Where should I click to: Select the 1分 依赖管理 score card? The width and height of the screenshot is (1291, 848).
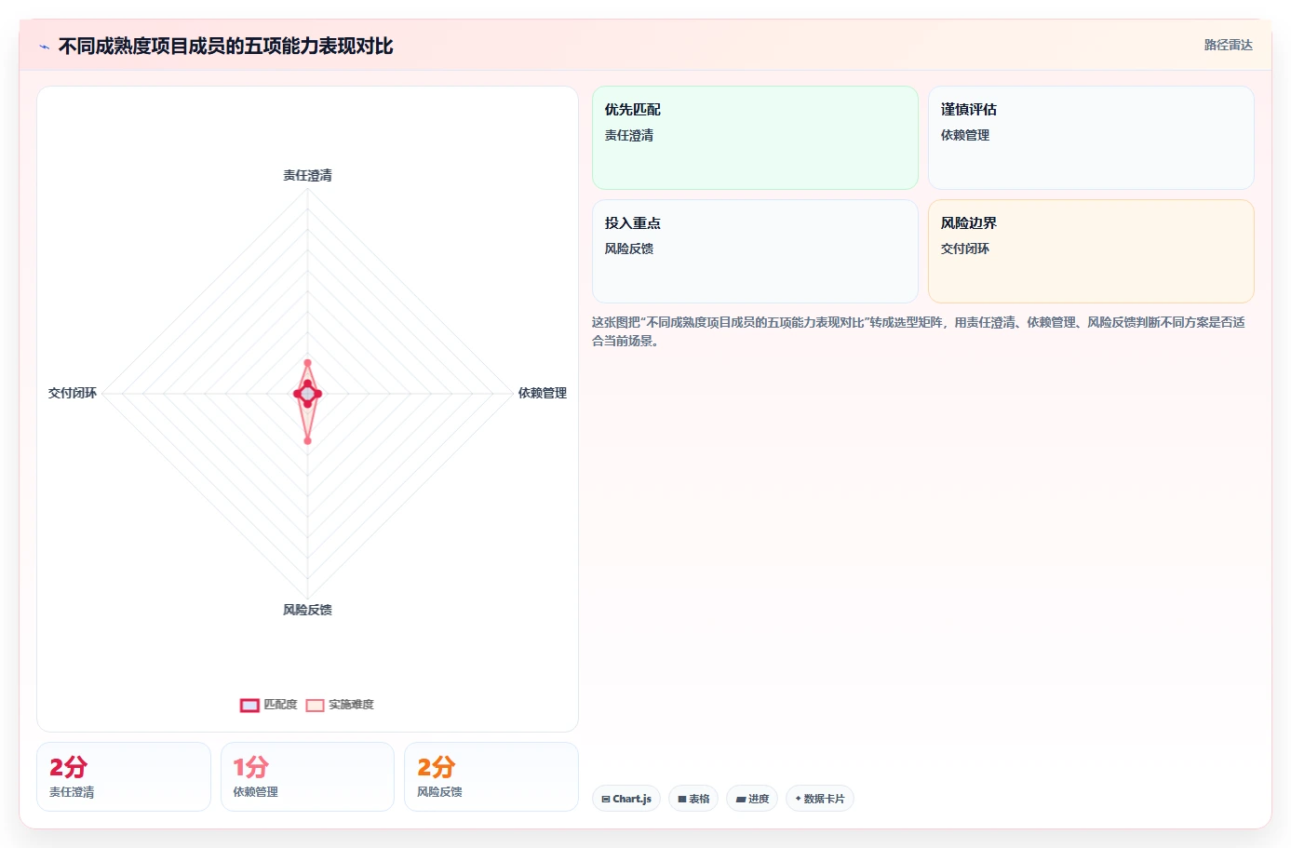307,776
